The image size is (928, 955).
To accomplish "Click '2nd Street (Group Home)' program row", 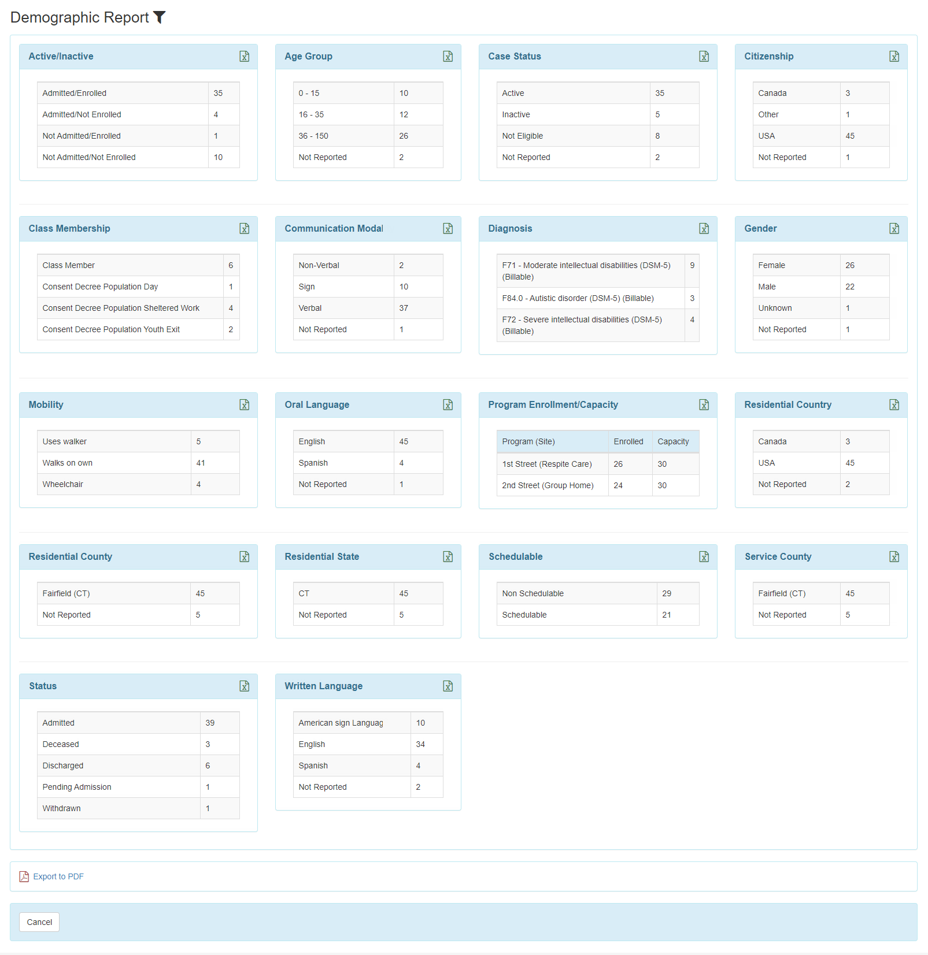I will 598,485.
